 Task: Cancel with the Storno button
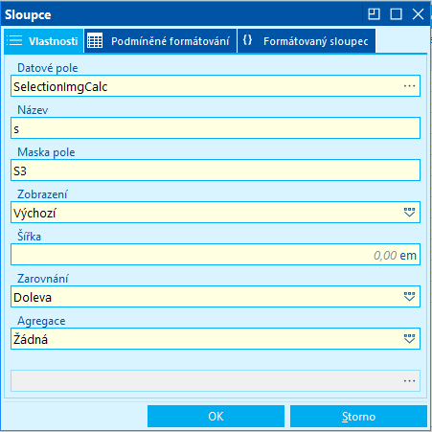click(x=358, y=416)
